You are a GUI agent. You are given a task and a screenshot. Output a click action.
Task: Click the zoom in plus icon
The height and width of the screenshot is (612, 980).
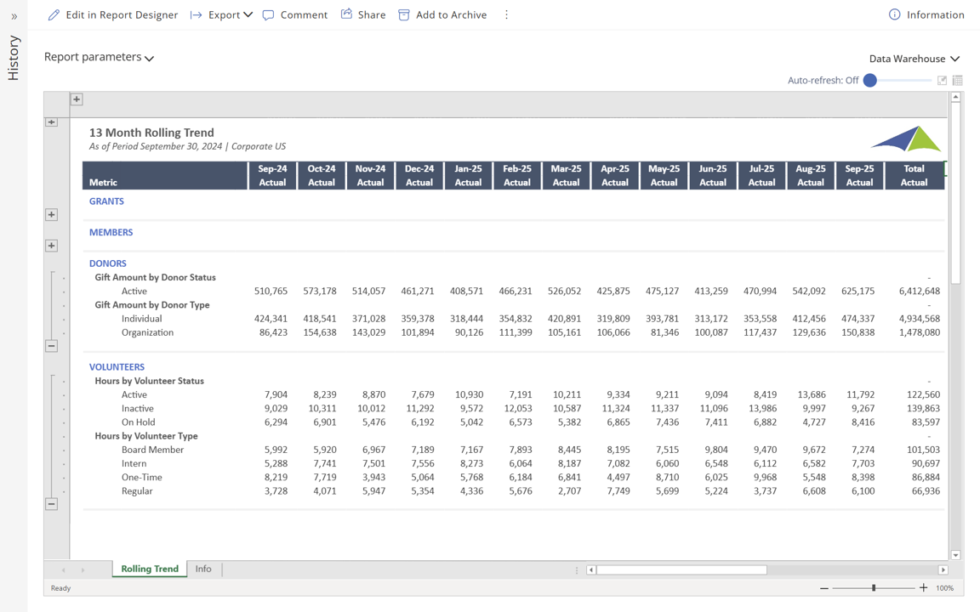[923, 587]
